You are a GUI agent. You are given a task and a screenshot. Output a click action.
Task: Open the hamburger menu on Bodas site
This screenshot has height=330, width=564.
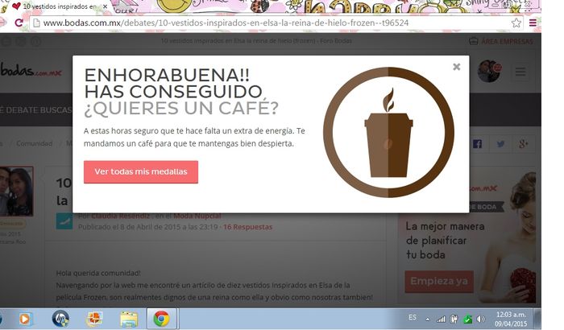pos(520,72)
